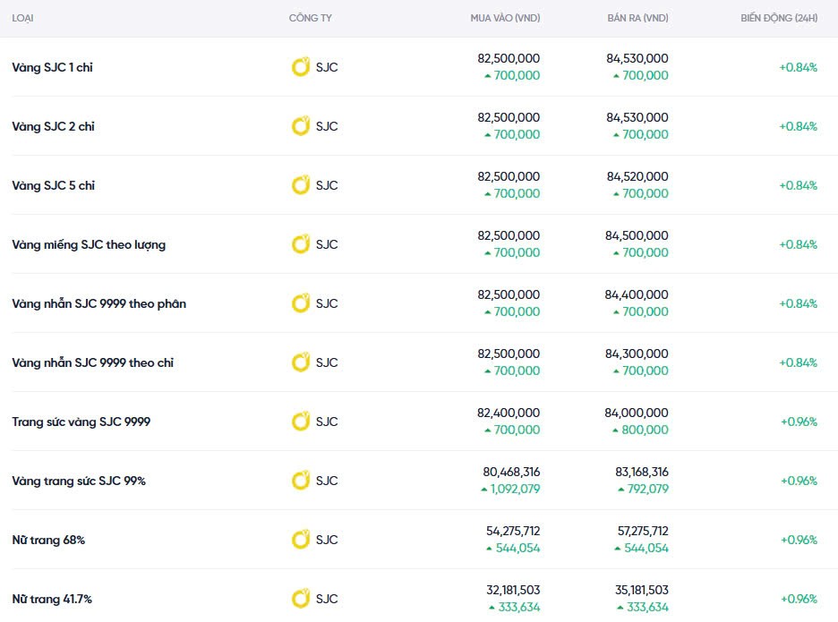Click the SJC logo in the Nữ trang 41.7% row
Viewport: 838px width, 622px height.
coord(301,599)
